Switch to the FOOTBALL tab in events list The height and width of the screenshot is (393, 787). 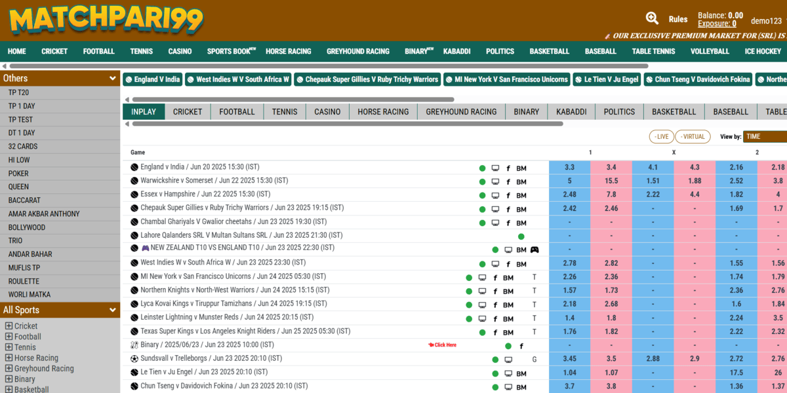click(x=237, y=112)
